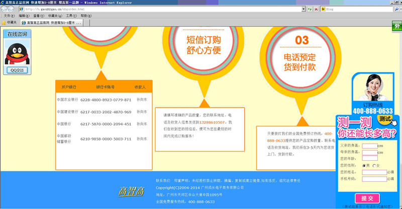Image resolution: width=402 pixels, height=209 pixels.
Task: Click the pink 提交 submit button
Action: tap(367, 198)
